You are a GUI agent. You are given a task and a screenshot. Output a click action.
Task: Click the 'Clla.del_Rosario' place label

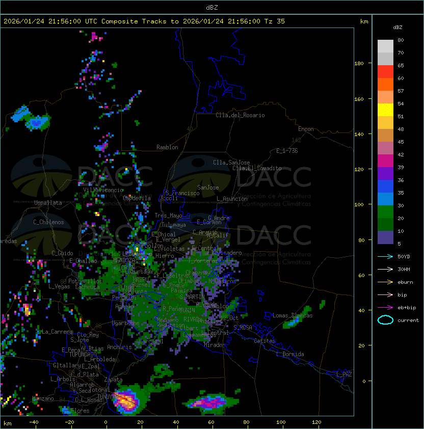tap(240, 115)
